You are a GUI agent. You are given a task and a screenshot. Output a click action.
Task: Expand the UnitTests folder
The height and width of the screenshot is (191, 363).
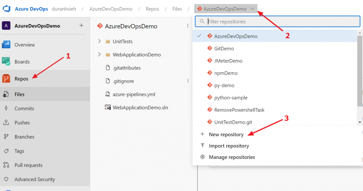99,41
